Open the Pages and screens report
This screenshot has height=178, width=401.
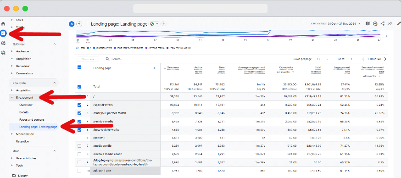point(32,119)
